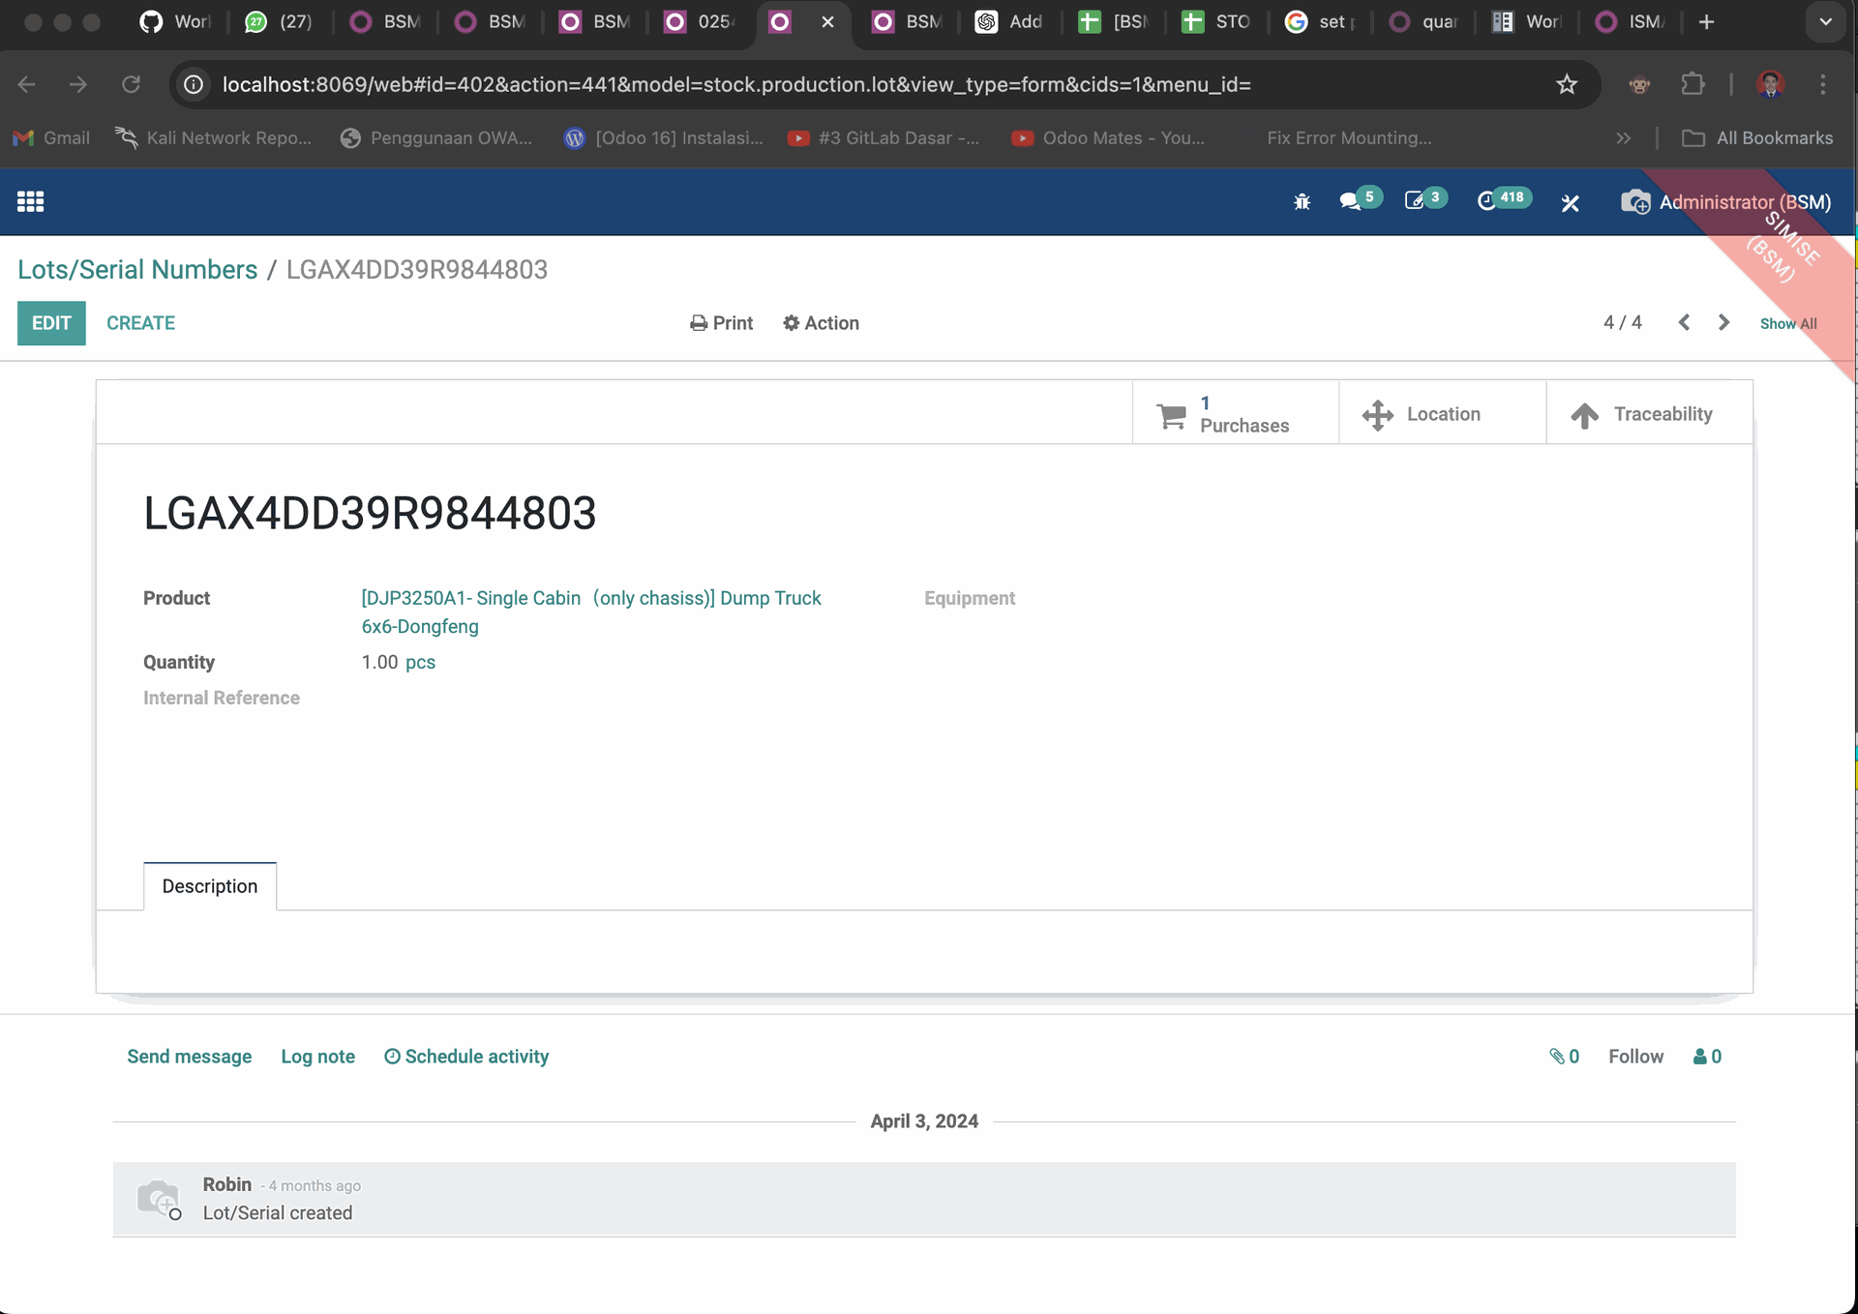
Task: Bookmark page with the star icon
Action: [1567, 84]
